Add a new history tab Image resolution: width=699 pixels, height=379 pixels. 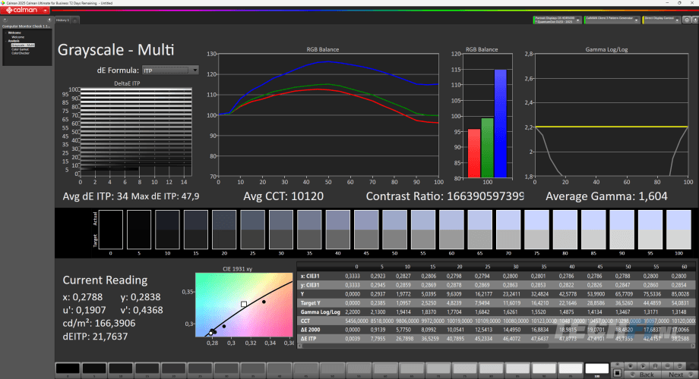75,20
